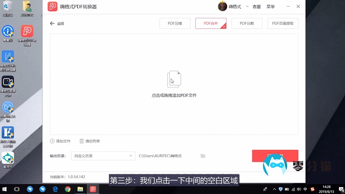
Task: Click the 清空列表 trash icon
Action: tap(82, 141)
